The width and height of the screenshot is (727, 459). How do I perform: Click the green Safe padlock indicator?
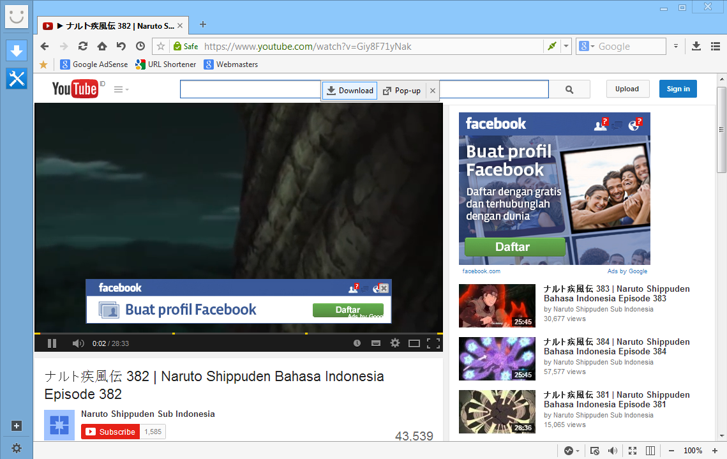point(186,47)
